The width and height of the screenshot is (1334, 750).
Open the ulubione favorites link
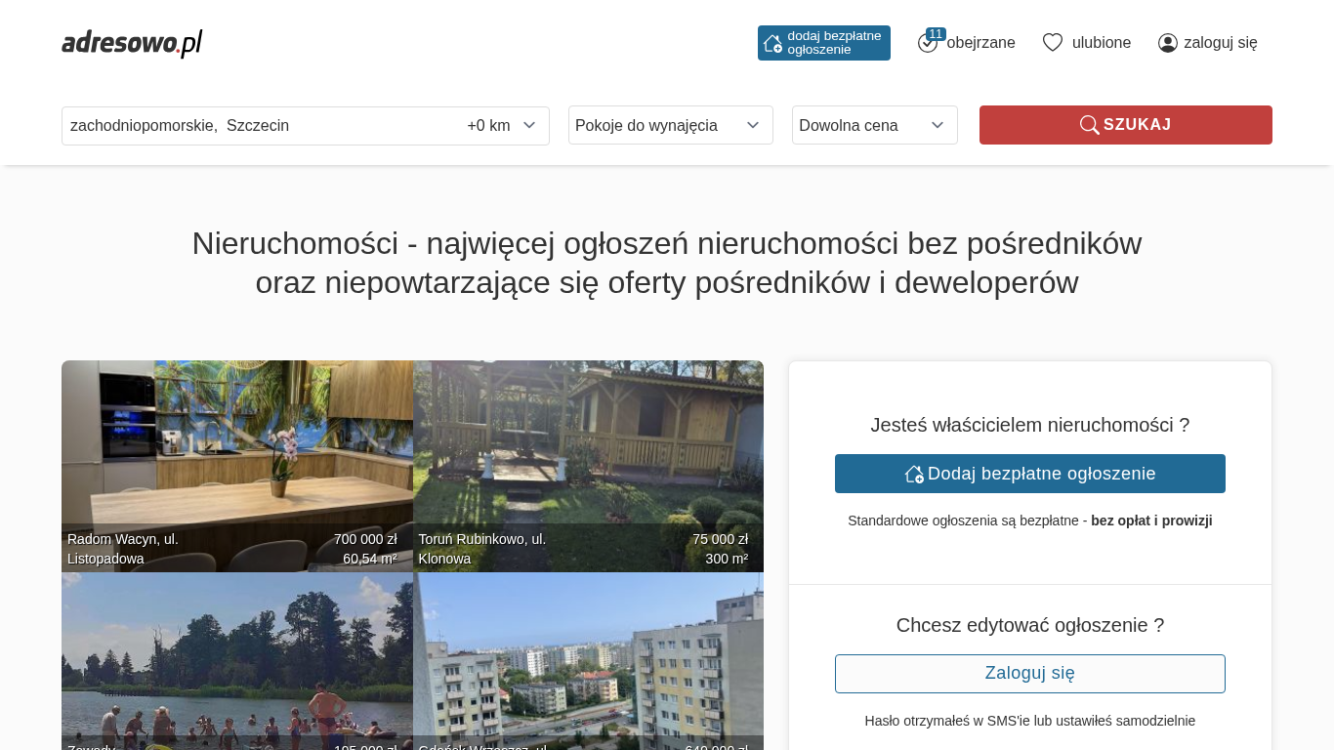pos(1101,43)
